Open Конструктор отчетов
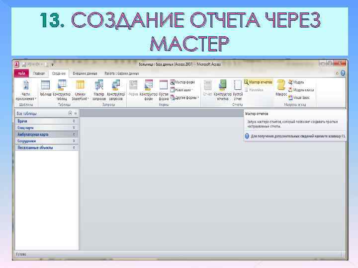The height and width of the screenshot is (268, 358). 222,90
